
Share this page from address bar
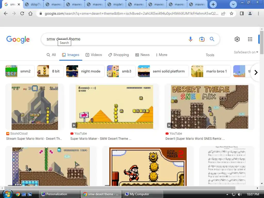[223, 13]
